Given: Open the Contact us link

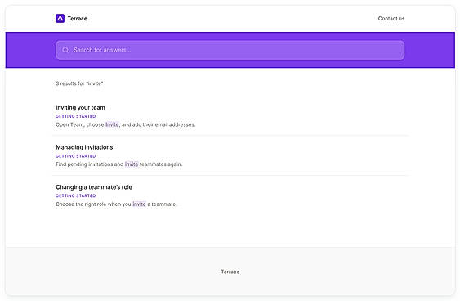Looking at the screenshot, I should pyautogui.click(x=391, y=19).
